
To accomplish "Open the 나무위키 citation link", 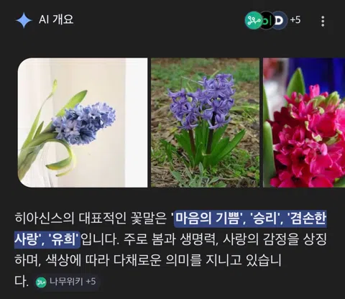I will click(x=66, y=282).
